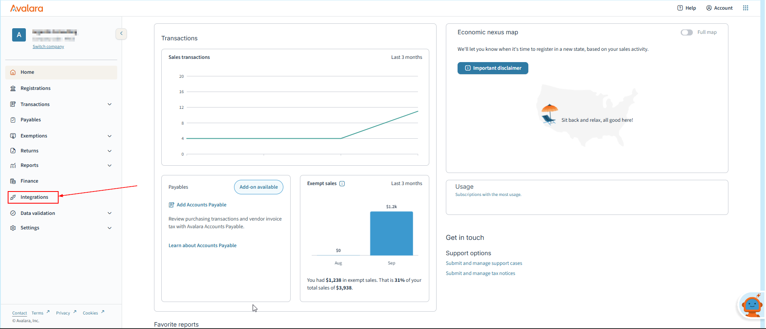The width and height of the screenshot is (766, 329).
Task: Open the Add Accounts Payable link
Action: [201, 205]
